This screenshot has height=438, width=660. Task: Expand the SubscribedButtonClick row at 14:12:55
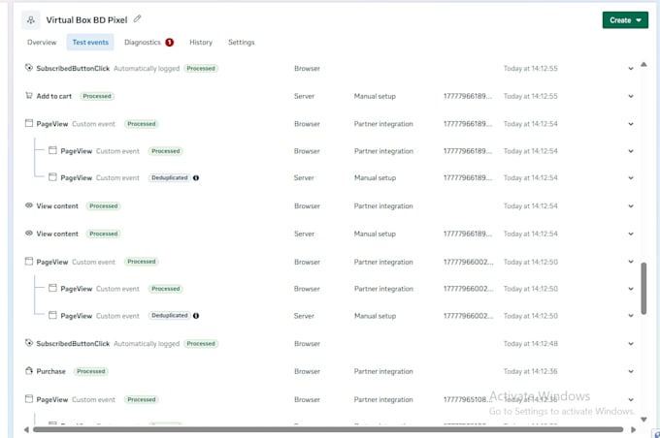(631, 69)
